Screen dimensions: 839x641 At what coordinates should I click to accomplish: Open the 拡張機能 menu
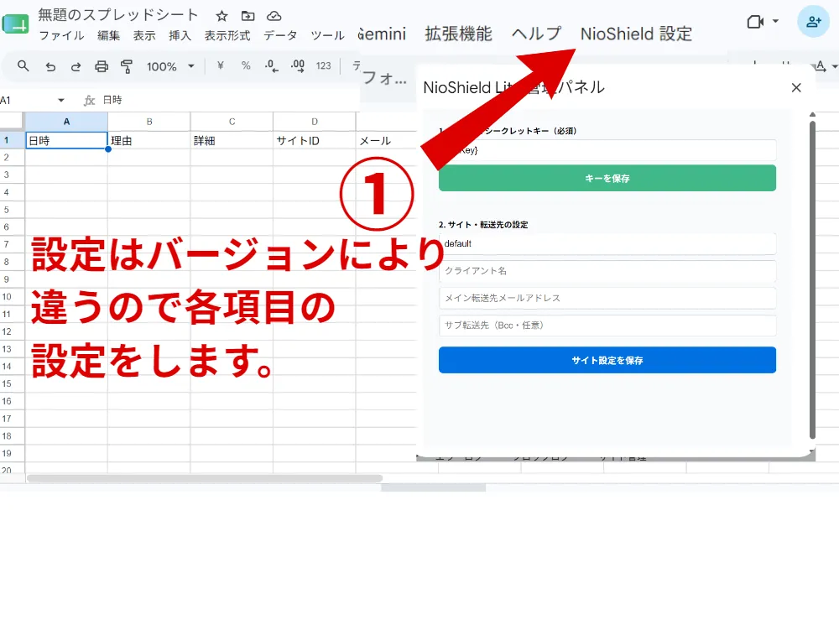[459, 34]
